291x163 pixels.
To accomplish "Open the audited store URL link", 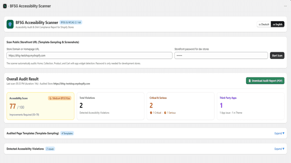I will (x=72, y=84).
